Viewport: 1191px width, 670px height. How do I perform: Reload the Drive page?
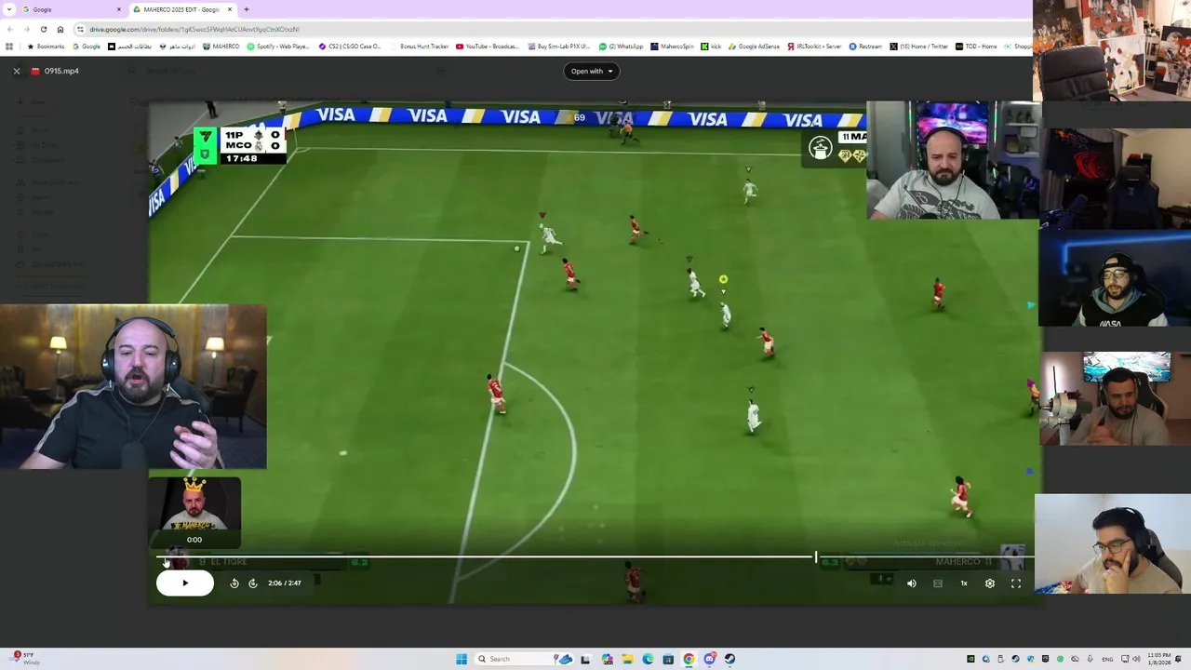point(44,29)
